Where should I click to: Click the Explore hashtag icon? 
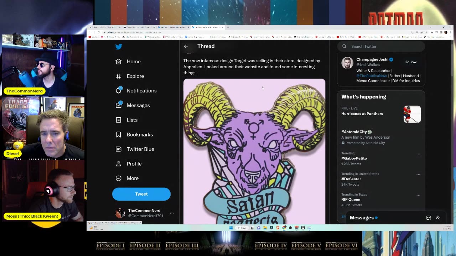(119, 76)
